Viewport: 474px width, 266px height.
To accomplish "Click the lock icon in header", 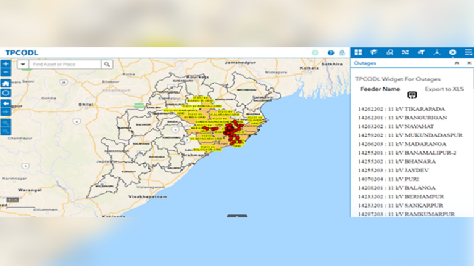I will pyautogui.click(x=342, y=53).
